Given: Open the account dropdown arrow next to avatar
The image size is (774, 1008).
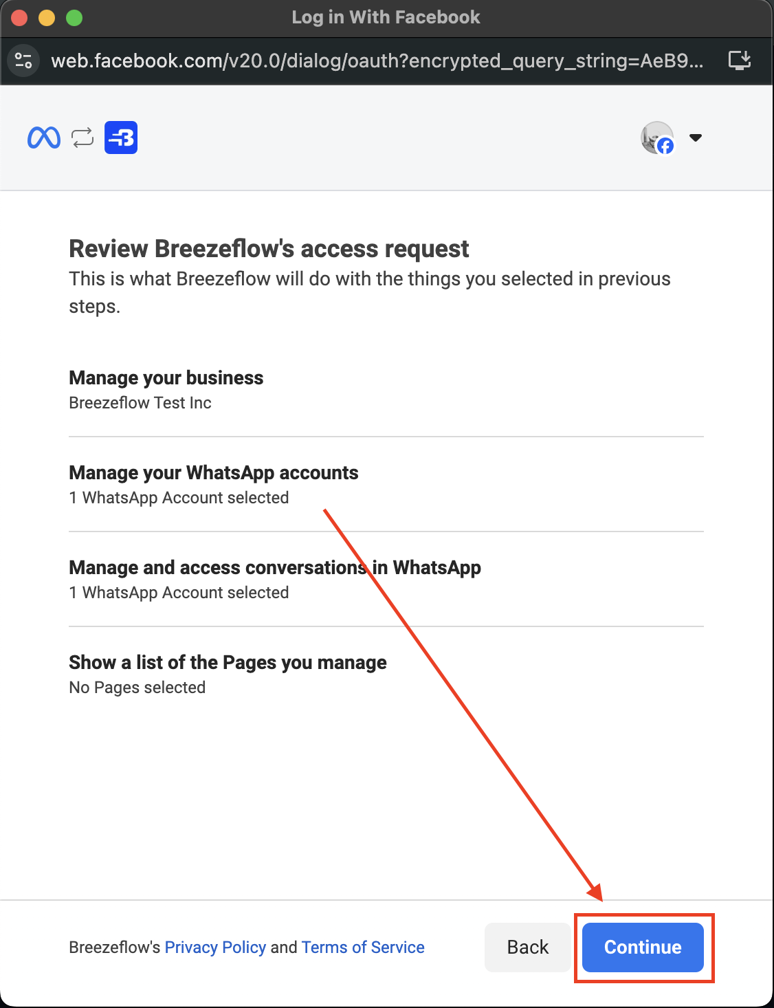Looking at the screenshot, I should tap(696, 138).
